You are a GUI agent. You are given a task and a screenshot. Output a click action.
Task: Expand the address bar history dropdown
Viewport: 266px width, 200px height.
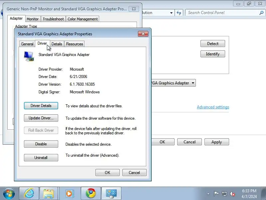pyautogui.click(x=171, y=13)
